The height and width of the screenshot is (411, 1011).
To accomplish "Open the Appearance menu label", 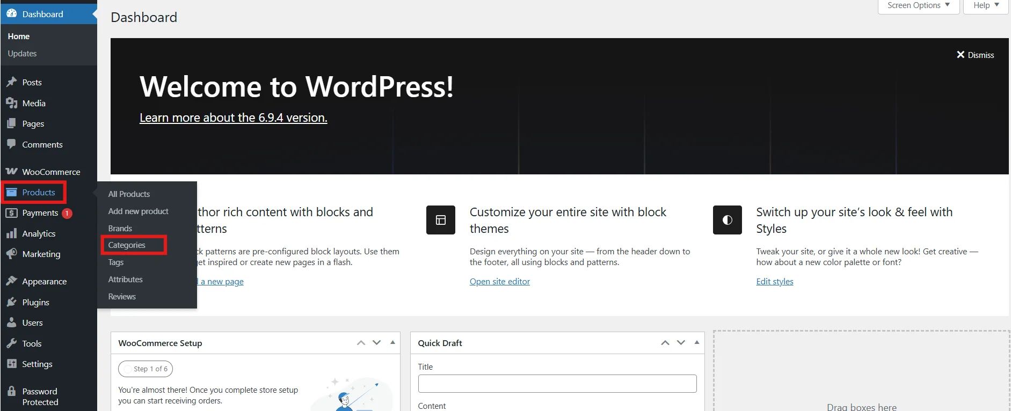I will click(x=45, y=282).
